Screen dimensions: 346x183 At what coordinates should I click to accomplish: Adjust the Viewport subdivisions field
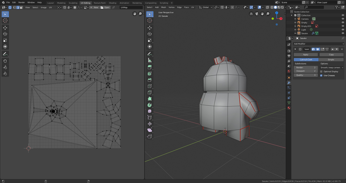306,71
